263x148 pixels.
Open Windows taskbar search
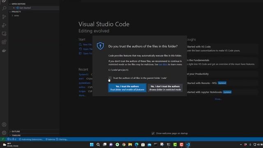pos(98,144)
